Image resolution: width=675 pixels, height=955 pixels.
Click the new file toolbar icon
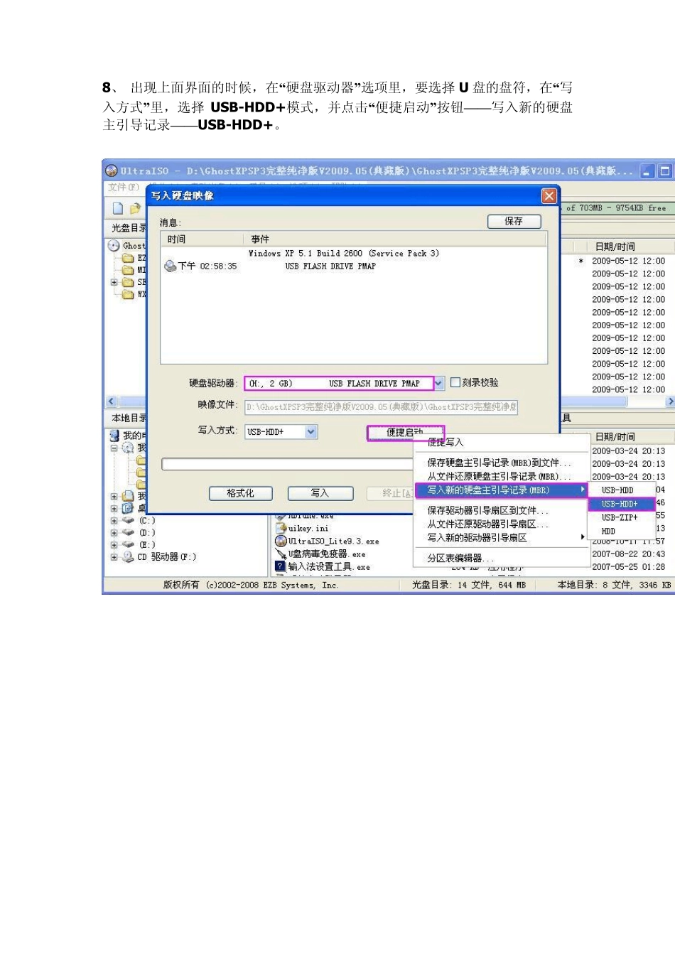coord(118,208)
